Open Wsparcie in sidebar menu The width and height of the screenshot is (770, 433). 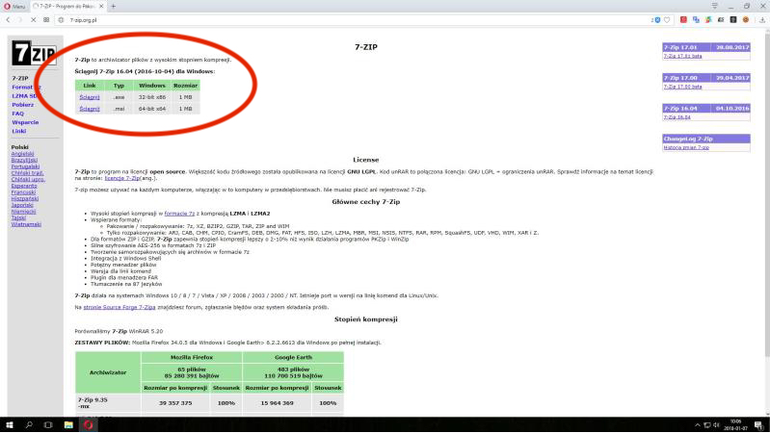tap(25, 122)
